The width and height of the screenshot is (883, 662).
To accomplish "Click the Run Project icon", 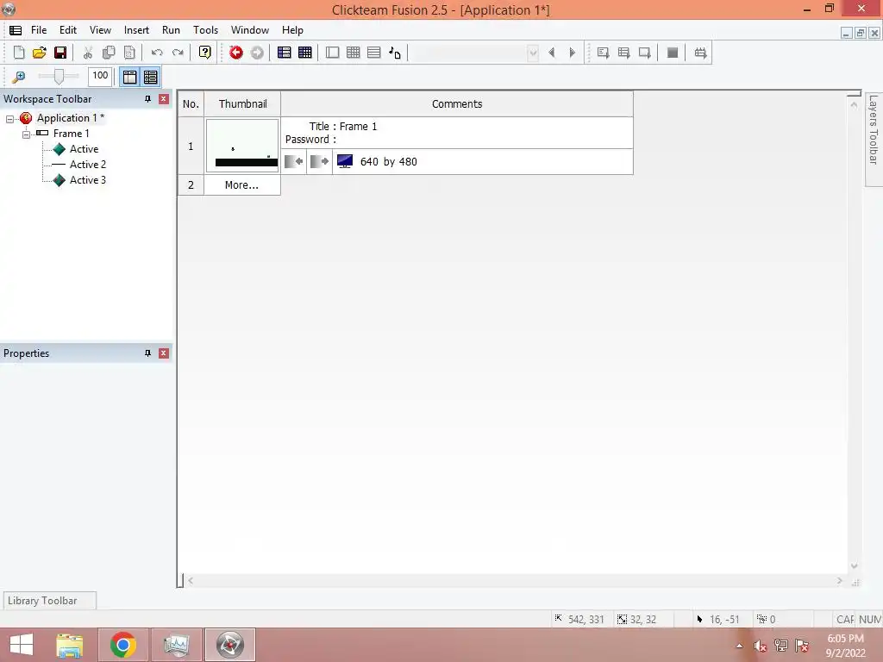I will [x=603, y=53].
